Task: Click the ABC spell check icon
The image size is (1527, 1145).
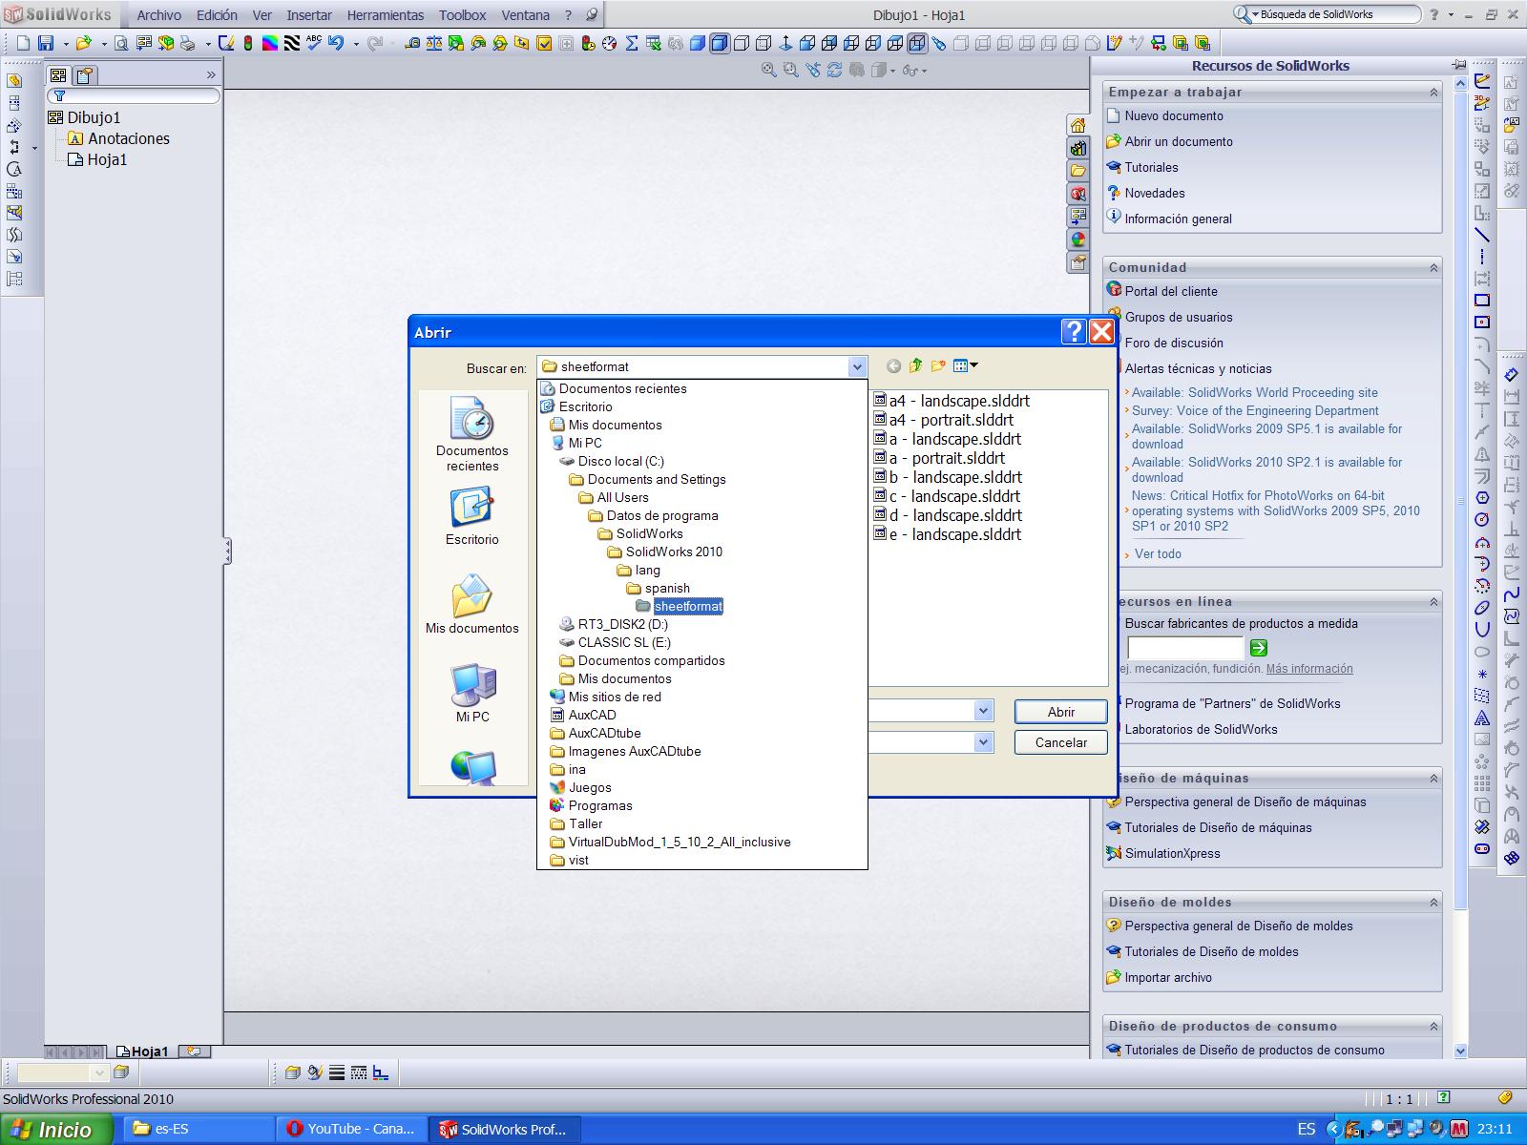Action: click(x=314, y=42)
